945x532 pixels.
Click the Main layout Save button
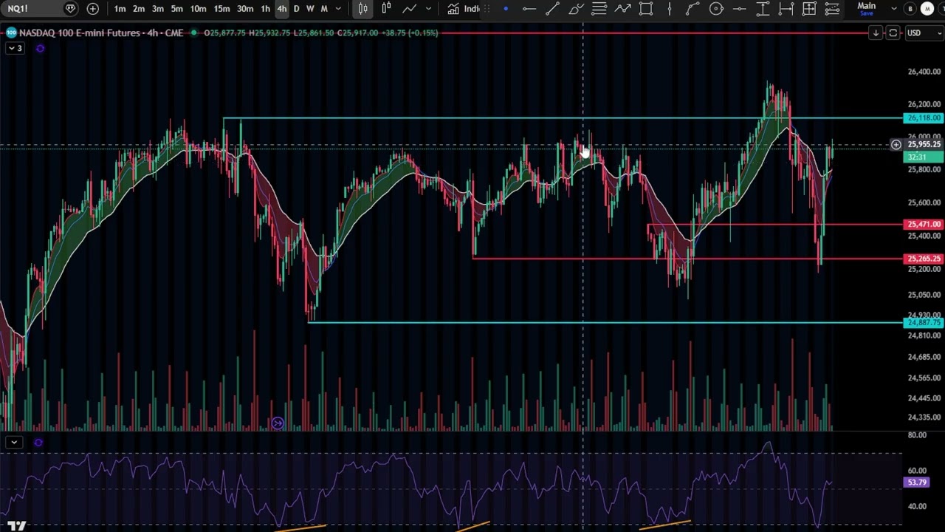tap(867, 13)
